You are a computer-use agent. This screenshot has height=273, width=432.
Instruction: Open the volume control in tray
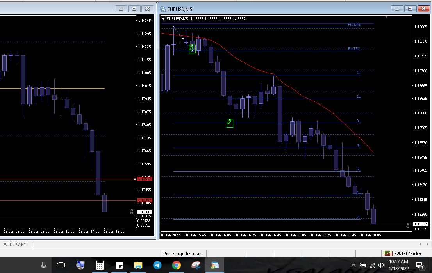(x=381, y=265)
